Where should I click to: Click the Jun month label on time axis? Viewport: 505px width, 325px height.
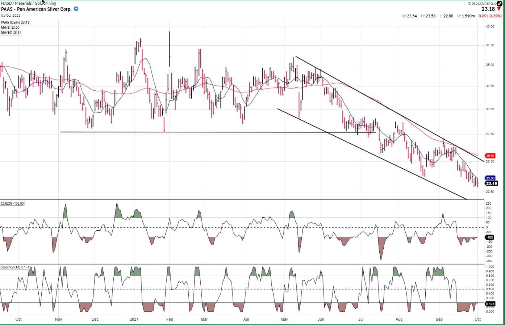pos(321,320)
